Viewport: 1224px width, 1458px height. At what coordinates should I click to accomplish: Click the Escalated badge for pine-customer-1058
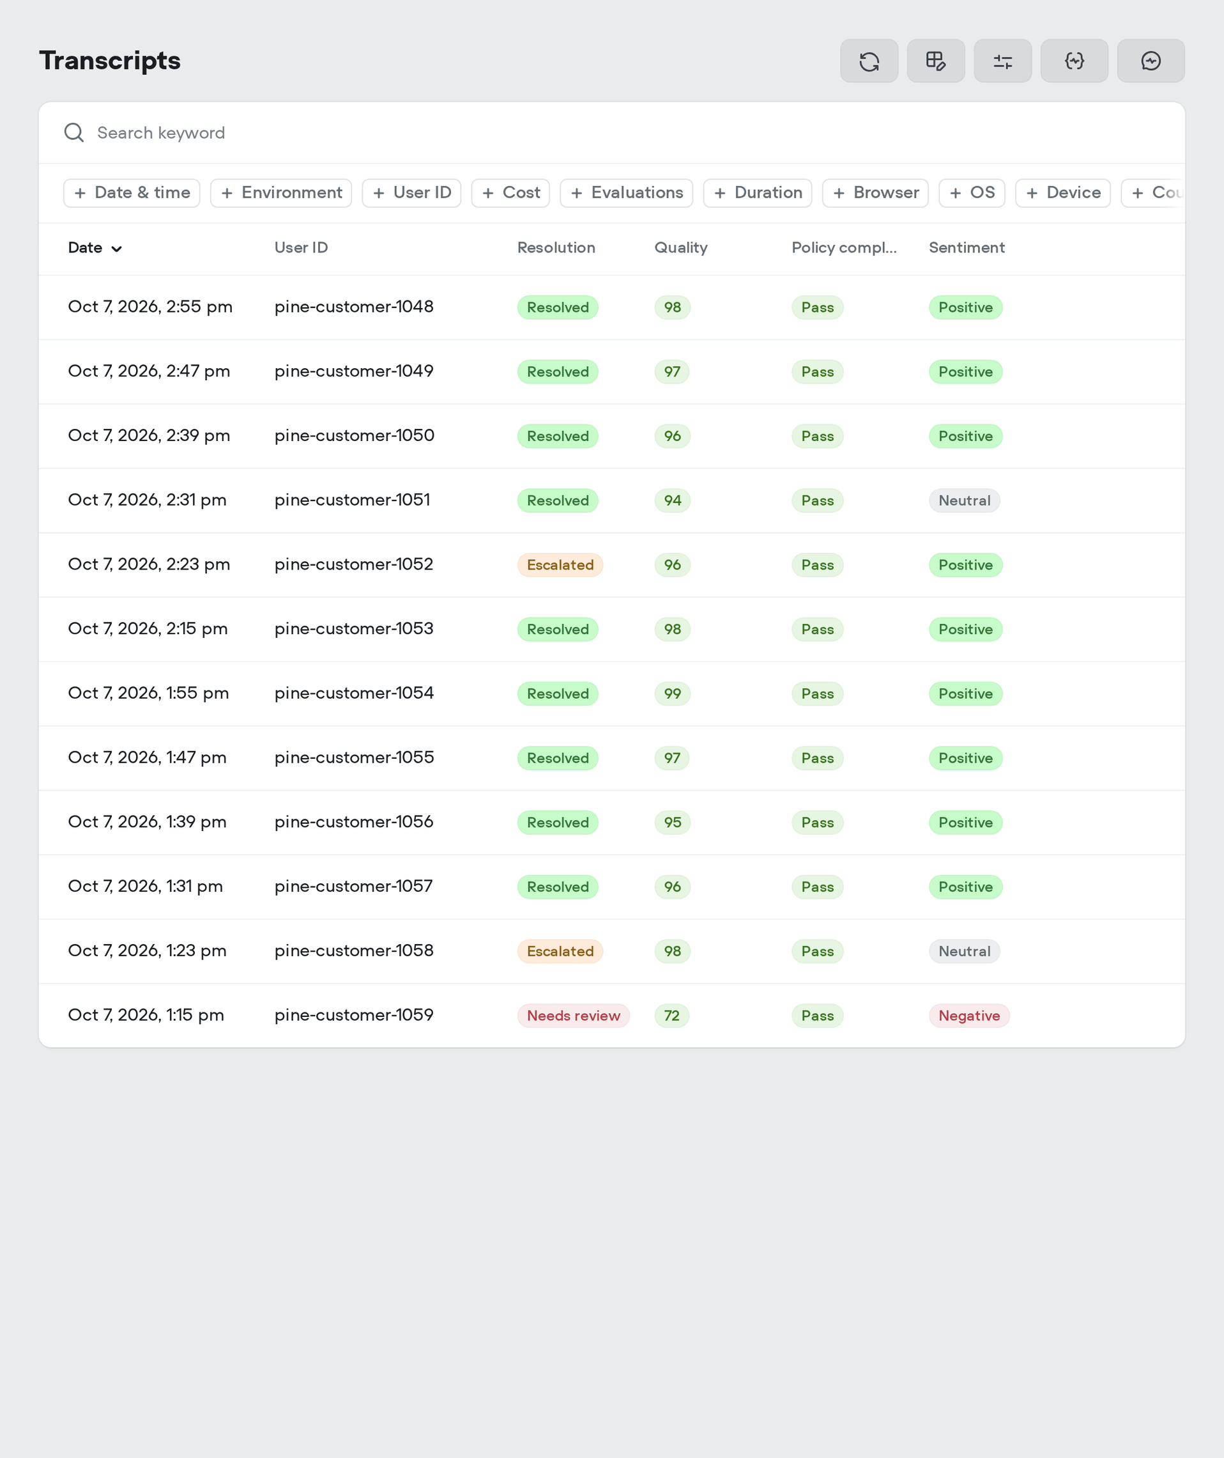(x=560, y=951)
